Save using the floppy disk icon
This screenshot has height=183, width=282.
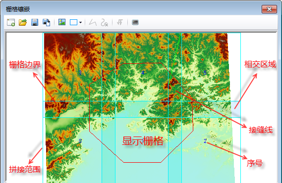(35, 22)
